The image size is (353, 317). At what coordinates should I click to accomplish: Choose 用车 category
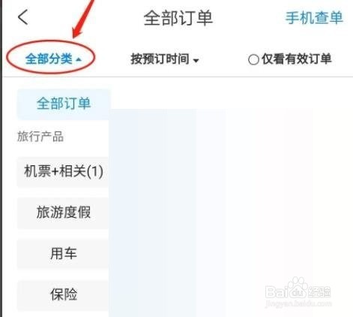[x=63, y=253]
